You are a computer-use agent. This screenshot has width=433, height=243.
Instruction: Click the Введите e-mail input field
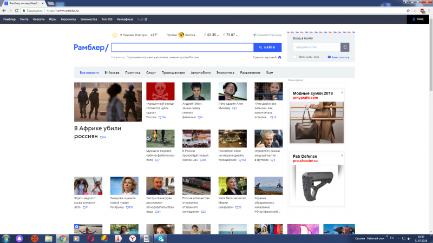(x=317, y=47)
